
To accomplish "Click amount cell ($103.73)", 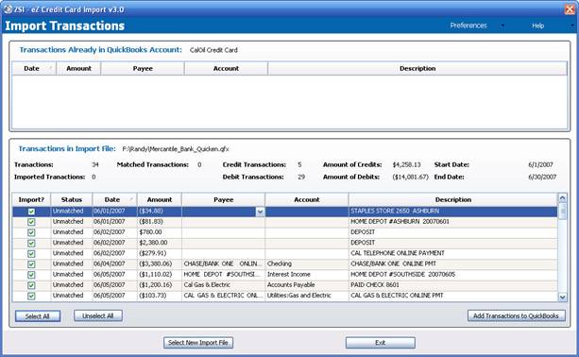I will [x=159, y=296].
